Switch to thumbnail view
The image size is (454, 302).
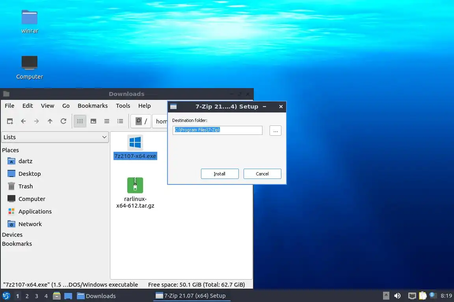coord(93,121)
